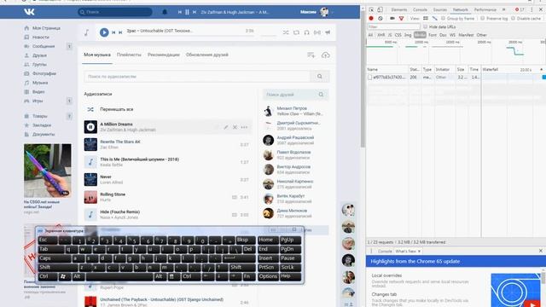Toggle shuffle in the audio player bar
This screenshot has height=307, width=546.
pos(286,32)
